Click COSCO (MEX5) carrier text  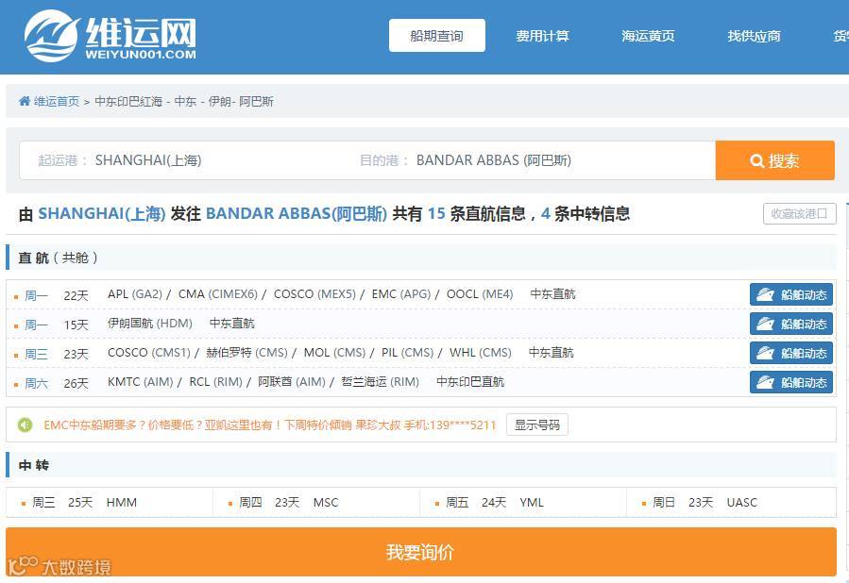(x=314, y=294)
